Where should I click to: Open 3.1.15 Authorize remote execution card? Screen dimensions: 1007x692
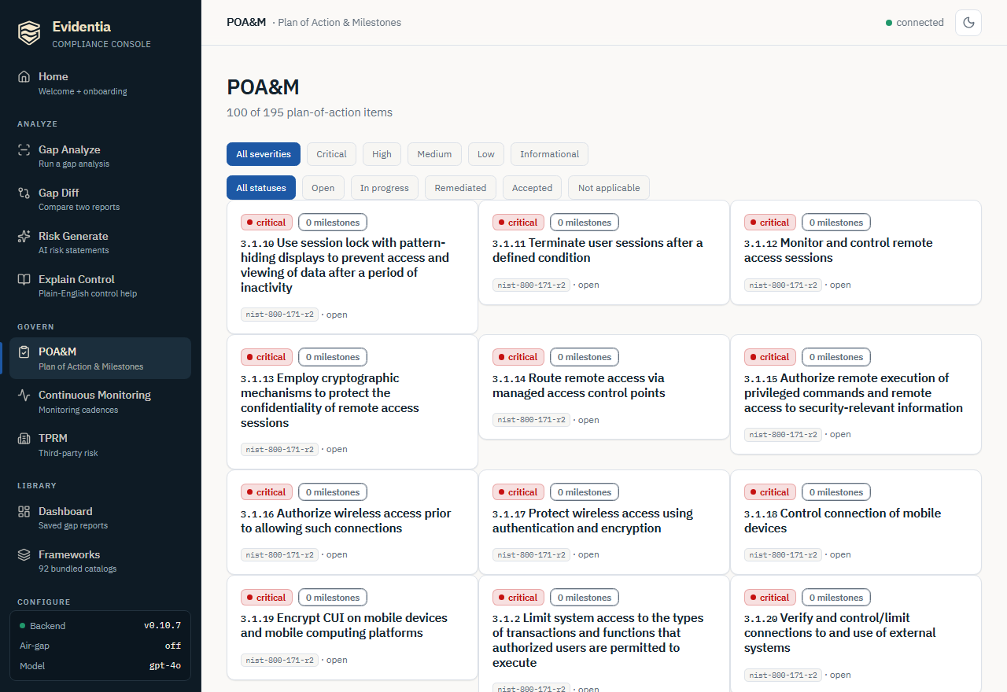[x=855, y=395]
